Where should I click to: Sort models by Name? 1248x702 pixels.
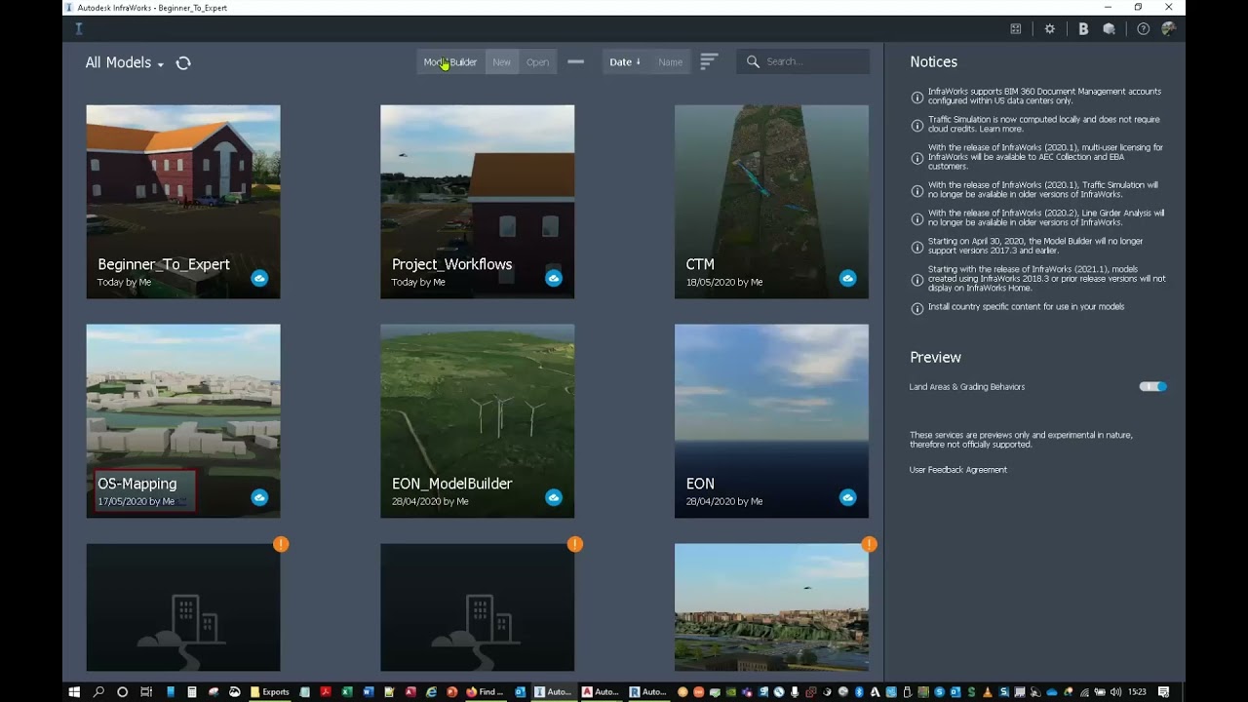tap(670, 61)
